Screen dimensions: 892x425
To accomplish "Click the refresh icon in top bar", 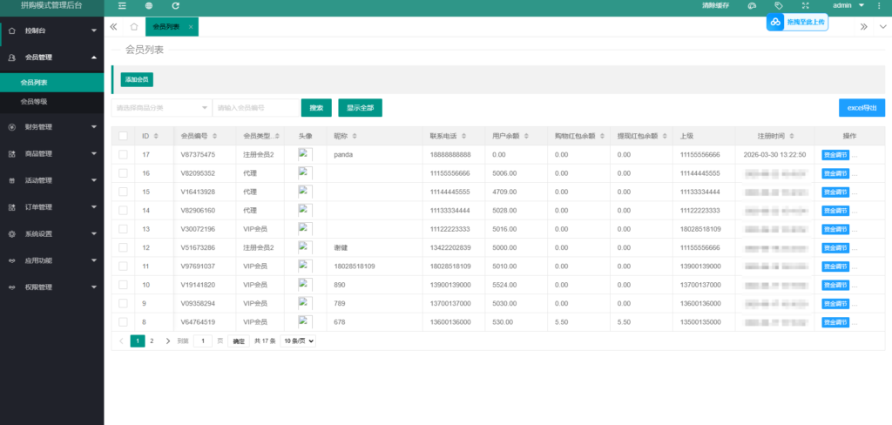I will point(175,6).
